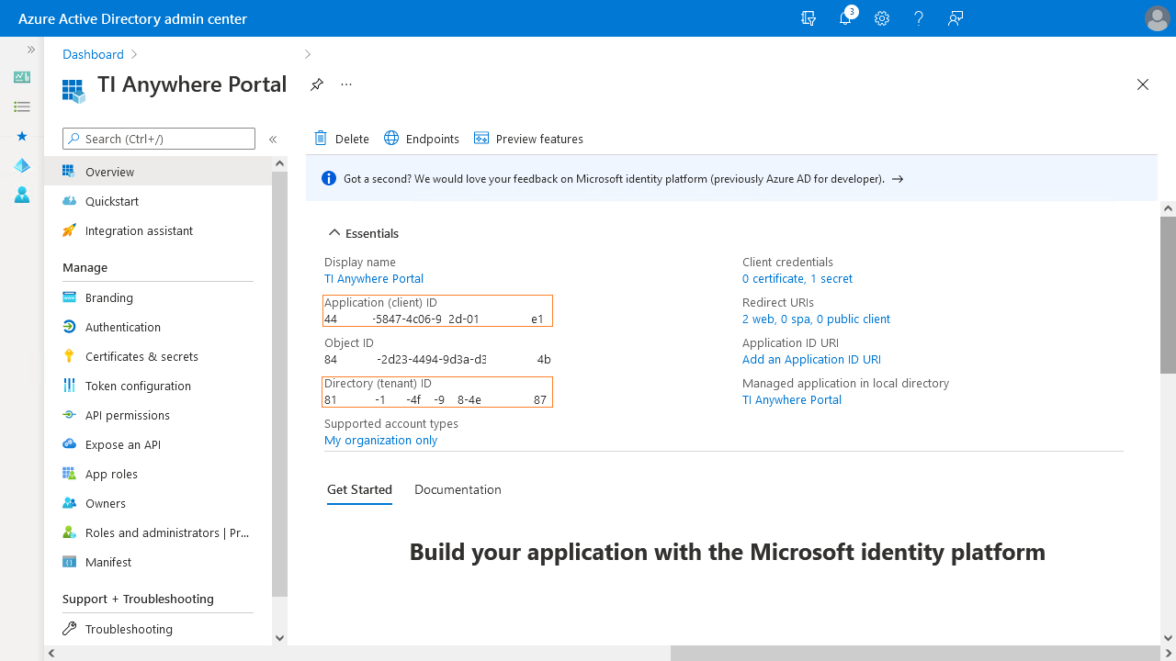Click the horizontal scrollbar left arrow
Image resolution: width=1176 pixels, height=661 pixels.
pyautogui.click(x=51, y=653)
